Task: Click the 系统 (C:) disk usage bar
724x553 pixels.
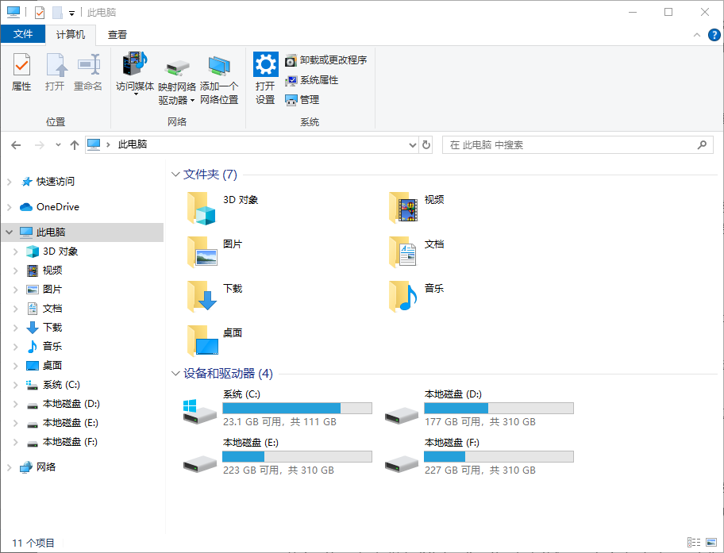Action: [298, 407]
